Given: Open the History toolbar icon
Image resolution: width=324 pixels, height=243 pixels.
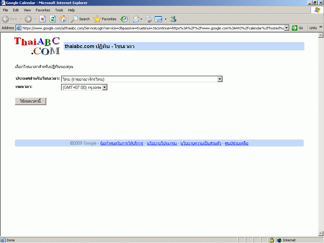Looking at the screenshot, I should (x=124, y=19).
